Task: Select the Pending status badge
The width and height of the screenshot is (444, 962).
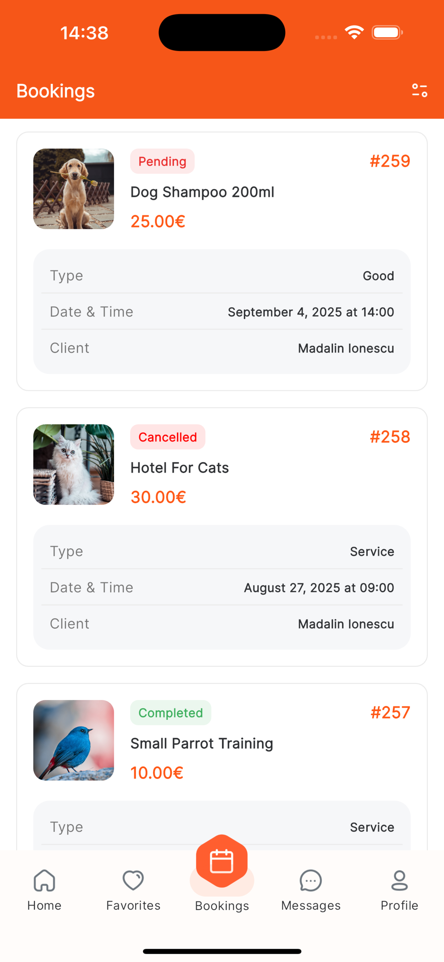Action: (x=162, y=161)
